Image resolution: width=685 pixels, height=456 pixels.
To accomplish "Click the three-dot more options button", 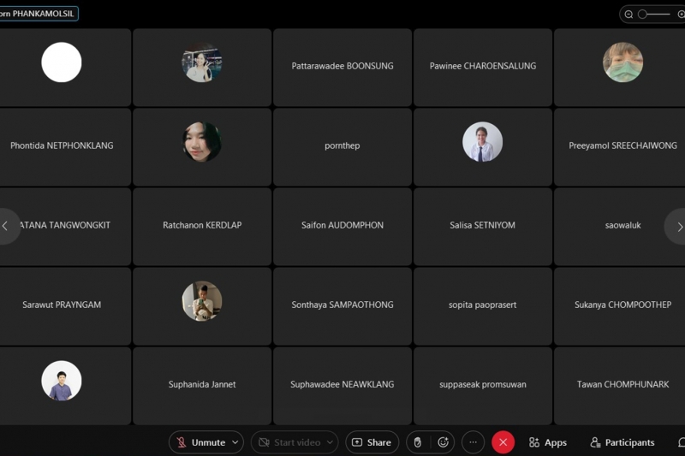I will pyautogui.click(x=473, y=442).
